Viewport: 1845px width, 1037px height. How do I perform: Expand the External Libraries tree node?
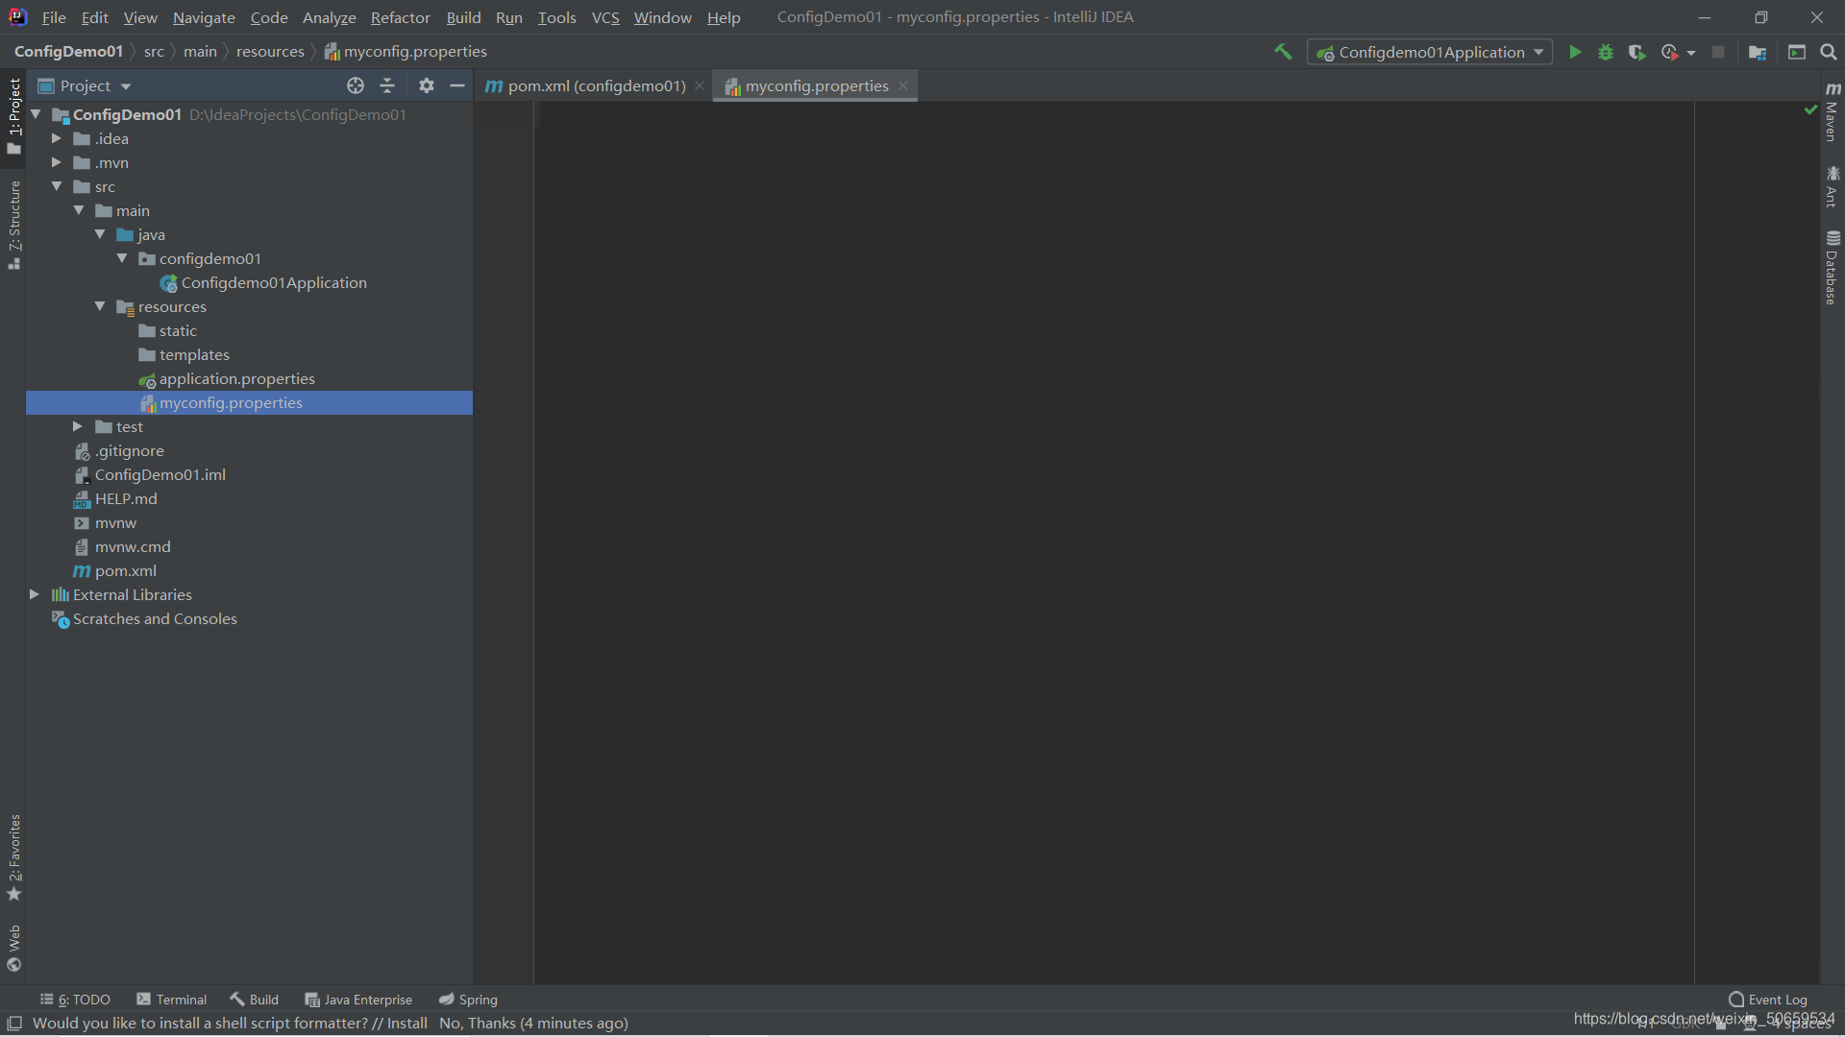click(35, 593)
